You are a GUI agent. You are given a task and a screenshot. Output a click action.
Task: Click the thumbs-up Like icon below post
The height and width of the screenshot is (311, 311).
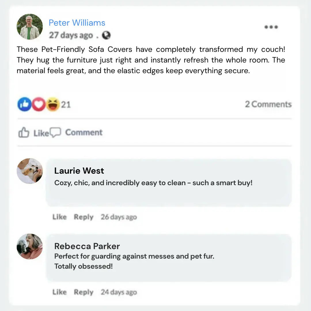point(24,133)
